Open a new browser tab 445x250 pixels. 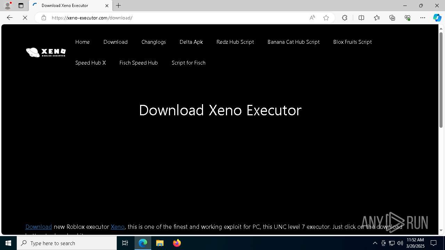click(x=119, y=6)
